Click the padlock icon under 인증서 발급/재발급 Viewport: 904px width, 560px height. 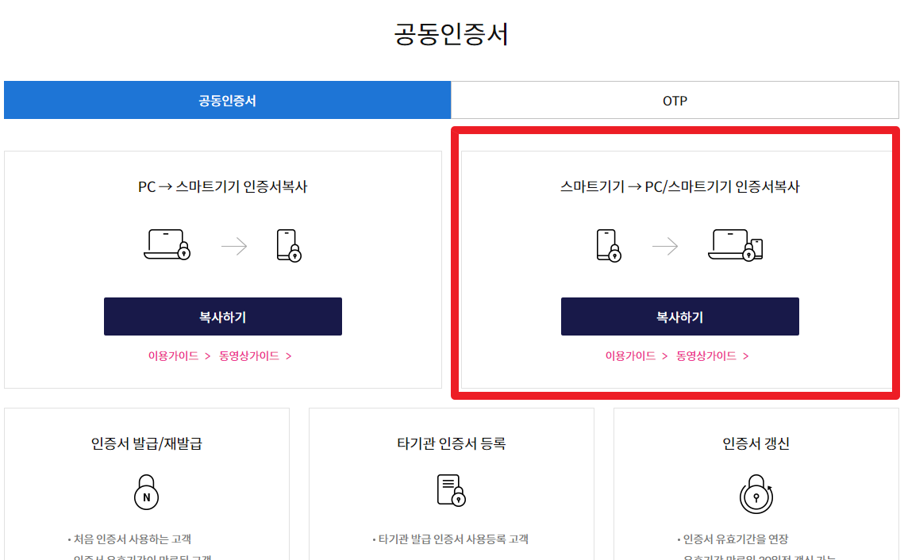pos(146,491)
